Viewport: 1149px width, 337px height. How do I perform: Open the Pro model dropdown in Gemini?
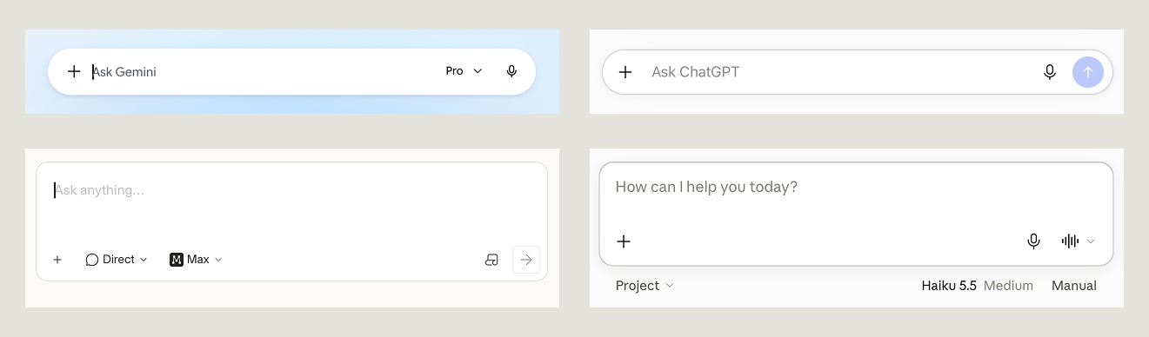464,71
